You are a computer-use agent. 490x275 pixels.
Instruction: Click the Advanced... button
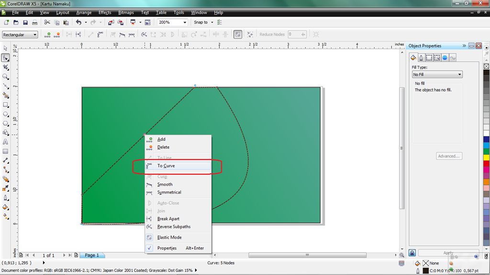pyautogui.click(x=449, y=156)
